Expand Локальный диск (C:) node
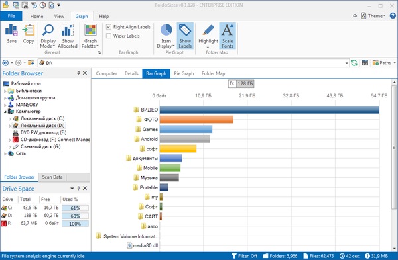Viewport: 398px width, 260px height. tap(10, 118)
